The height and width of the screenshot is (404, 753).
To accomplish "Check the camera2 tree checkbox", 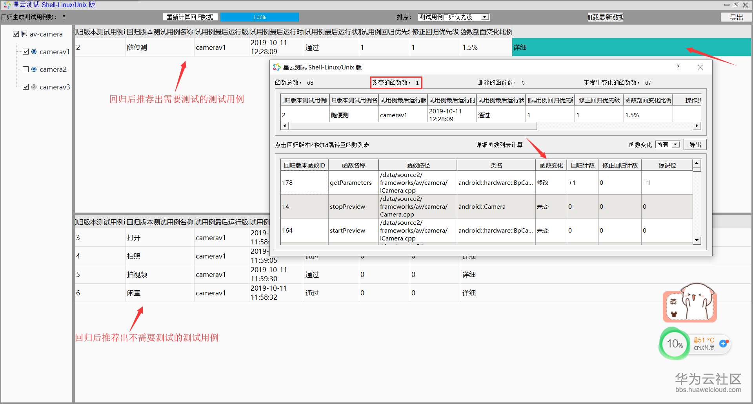I will click(25, 69).
